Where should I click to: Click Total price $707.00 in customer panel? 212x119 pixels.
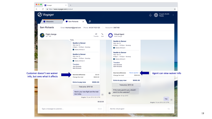pyautogui.click(x=86, y=87)
